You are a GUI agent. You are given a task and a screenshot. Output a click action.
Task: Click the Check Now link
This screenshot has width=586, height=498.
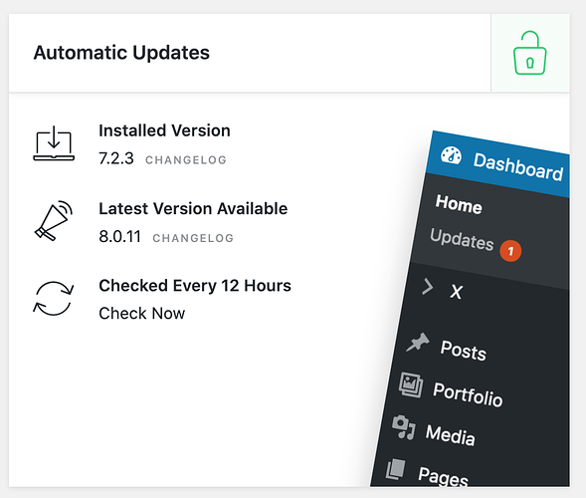click(141, 313)
